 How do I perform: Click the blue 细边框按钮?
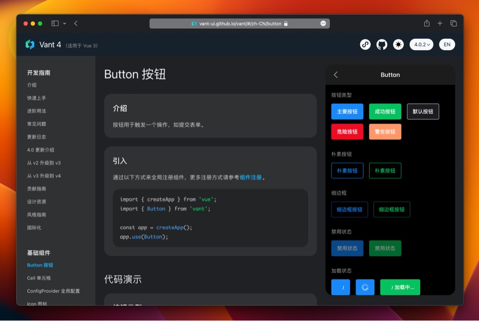[349, 210]
